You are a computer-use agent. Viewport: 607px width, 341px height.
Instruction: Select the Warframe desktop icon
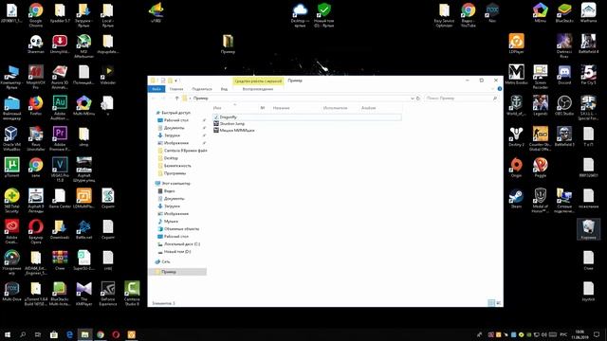point(588,12)
